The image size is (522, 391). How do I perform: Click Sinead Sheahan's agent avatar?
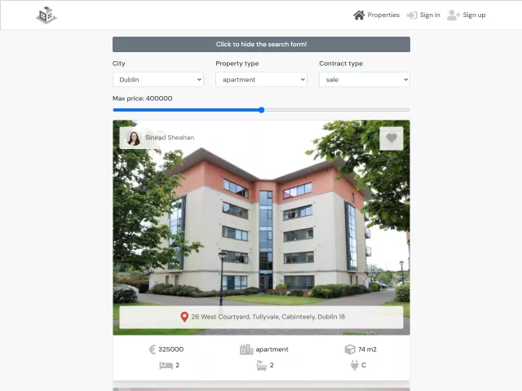tap(133, 138)
